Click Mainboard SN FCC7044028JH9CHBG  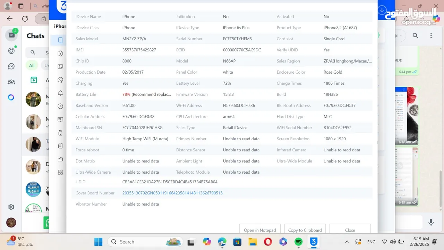pyautogui.click(x=143, y=128)
